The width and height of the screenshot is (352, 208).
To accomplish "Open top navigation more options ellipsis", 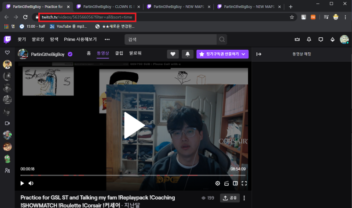I will pyautogui.click(x=107, y=40).
